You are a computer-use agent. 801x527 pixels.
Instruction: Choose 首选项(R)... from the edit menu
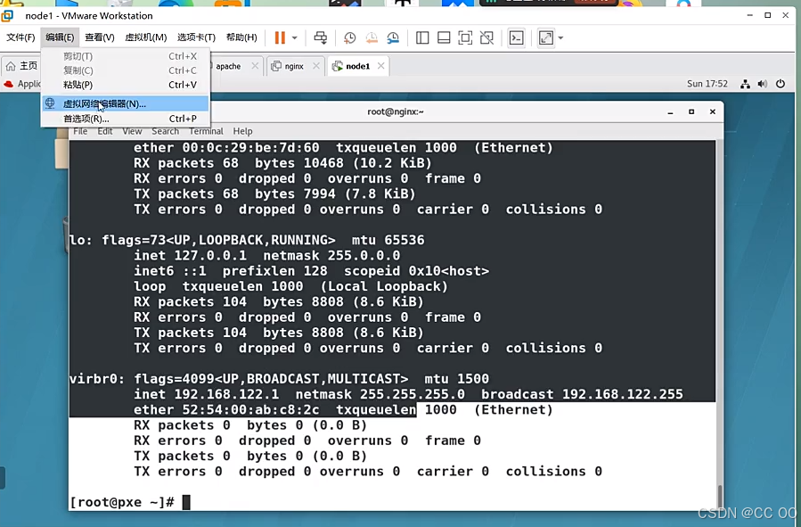pos(126,119)
